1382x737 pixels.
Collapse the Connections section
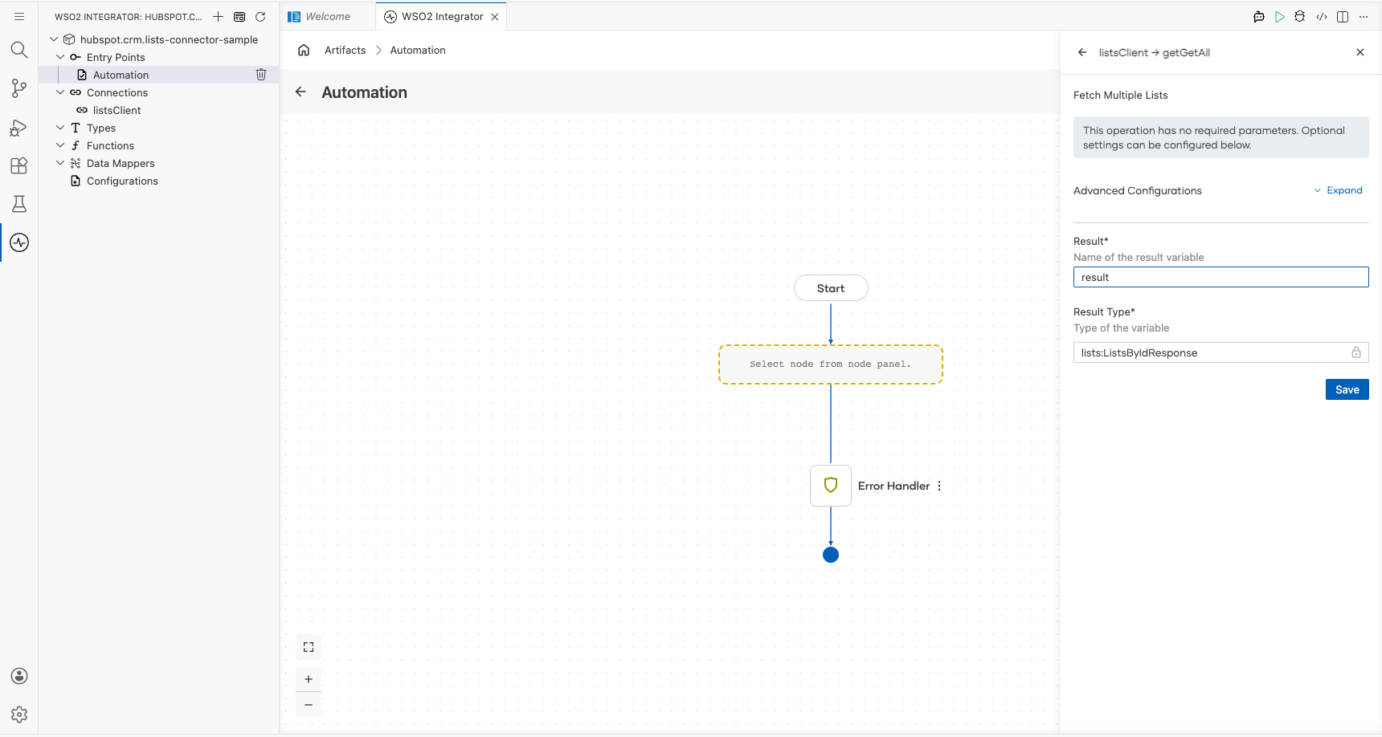[x=60, y=92]
